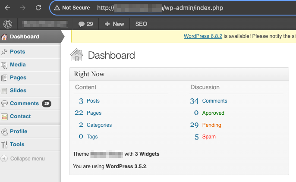Open Pages in sidebar menu
This screenshot has width=296, height=182.
[18, 78]
